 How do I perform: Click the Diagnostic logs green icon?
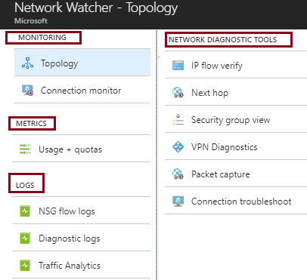25,238
